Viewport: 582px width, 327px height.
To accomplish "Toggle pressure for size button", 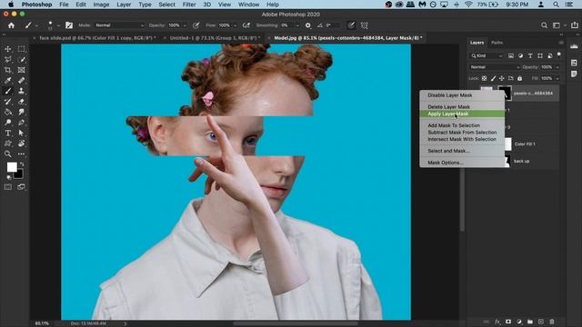I will point(351,25).
